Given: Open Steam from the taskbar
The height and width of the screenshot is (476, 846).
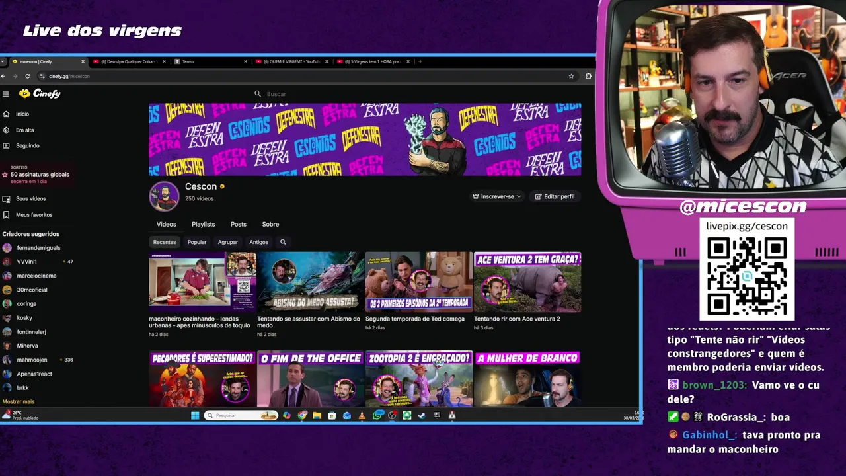Looking at the screenshot, I should (x=422, y=415).
